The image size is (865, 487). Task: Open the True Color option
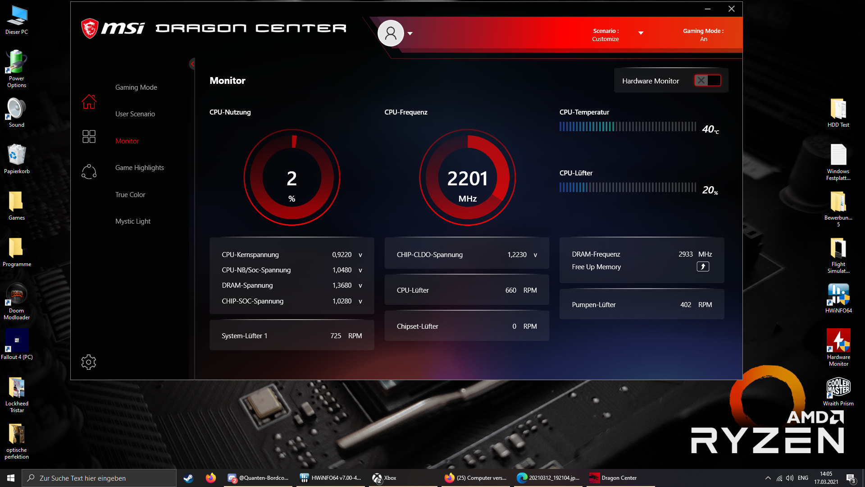coord(130,195)
